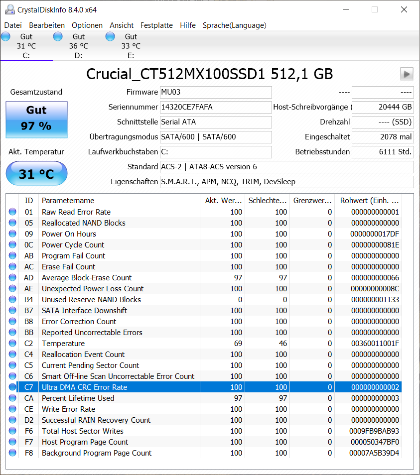Click status orb of SATA Interface Downshift row
This screenshot has width=420, height=475.
pyautogui.click(x=12, y=310)
